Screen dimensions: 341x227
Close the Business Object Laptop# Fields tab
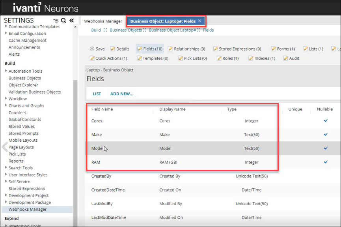(x=199, y=21)
